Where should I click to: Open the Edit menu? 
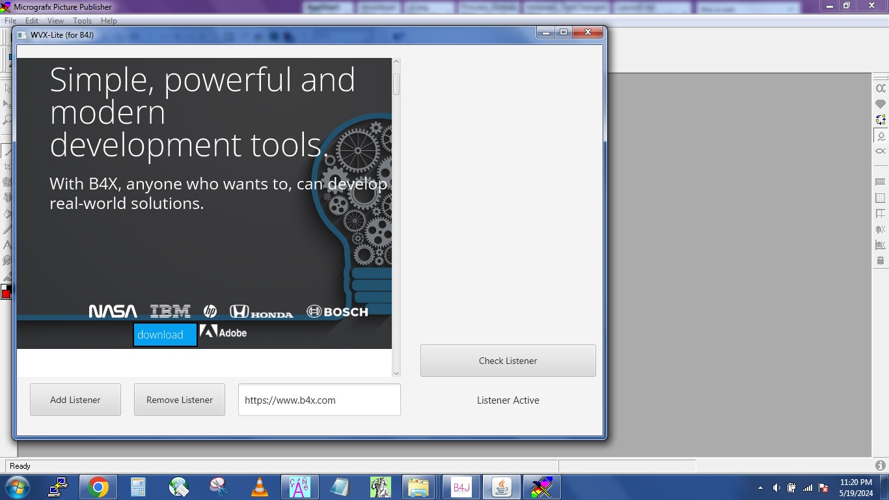point(32,21)
